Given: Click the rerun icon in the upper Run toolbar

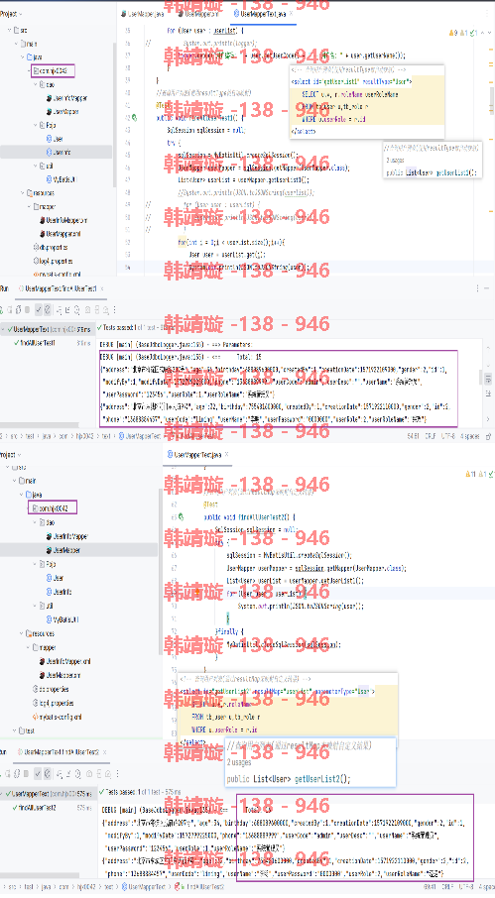Looking at the screenshot, I should [x=2, y=310].
